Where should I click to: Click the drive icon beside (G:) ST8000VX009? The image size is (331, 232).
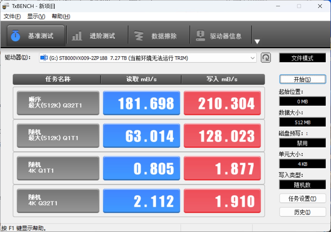(x=44, y=58)
